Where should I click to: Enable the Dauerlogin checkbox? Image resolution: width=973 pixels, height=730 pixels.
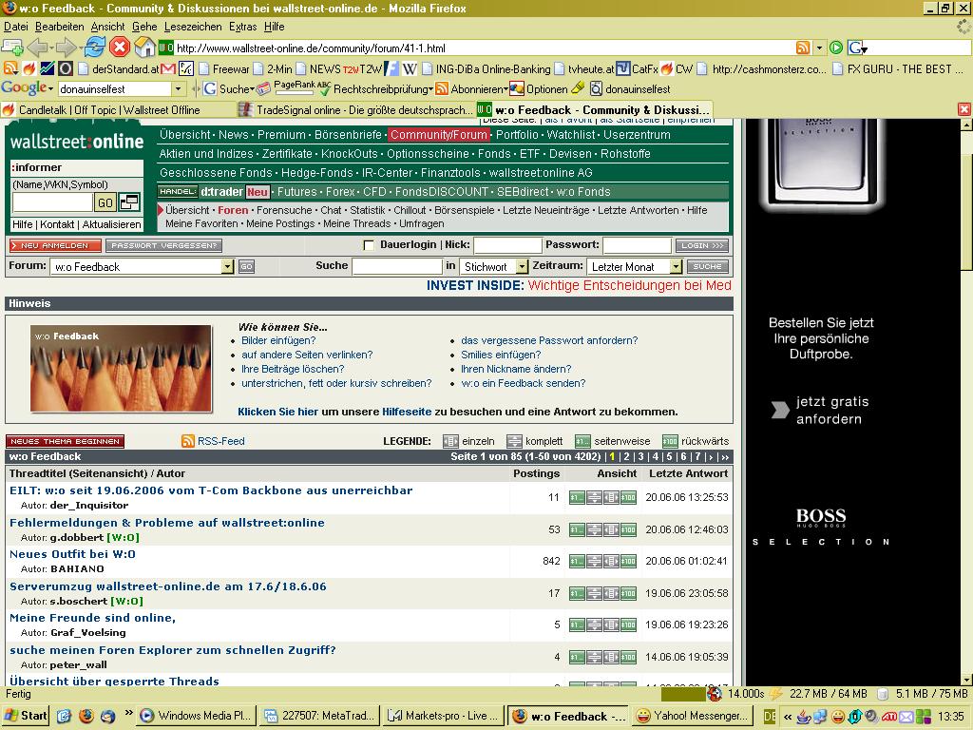(370, 245)
